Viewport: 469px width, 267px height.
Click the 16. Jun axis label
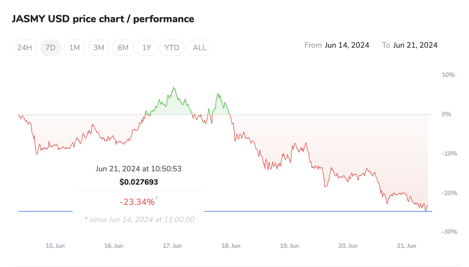coord(113,246)
